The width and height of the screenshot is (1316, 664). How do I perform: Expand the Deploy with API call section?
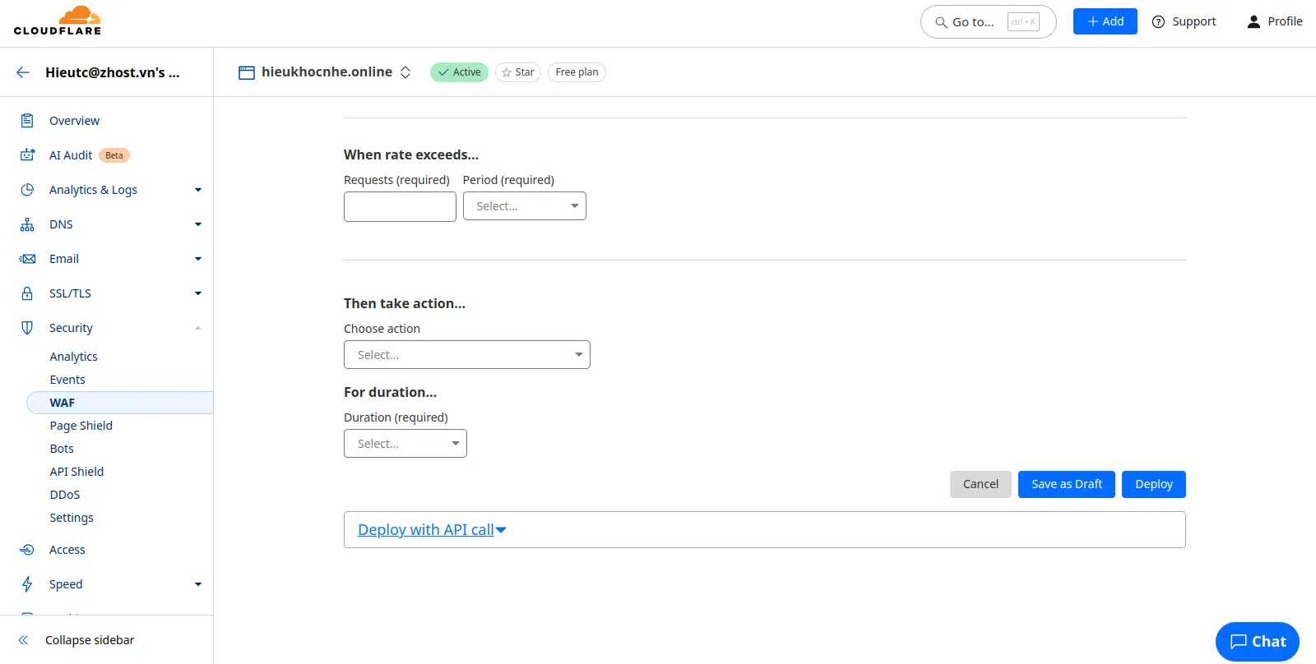(x=432, y=530)
